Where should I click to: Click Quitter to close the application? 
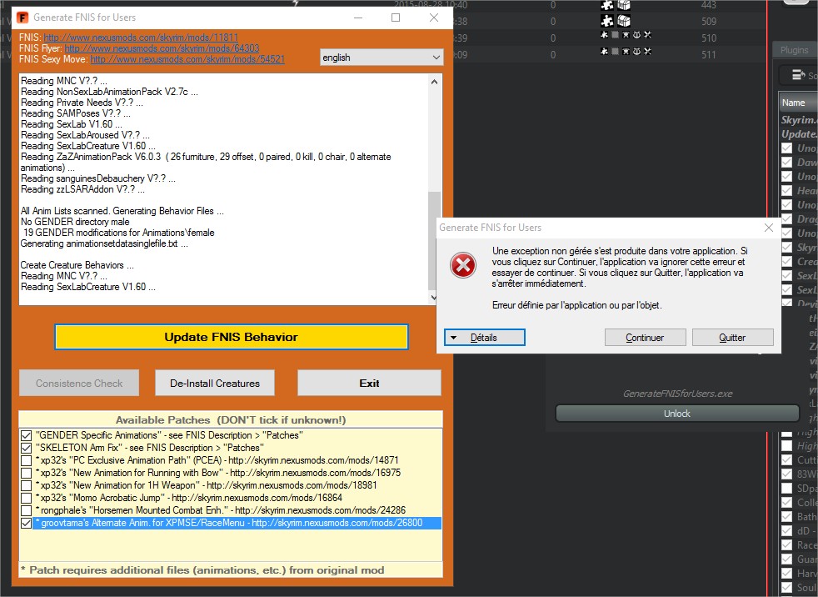click(731, 338)
